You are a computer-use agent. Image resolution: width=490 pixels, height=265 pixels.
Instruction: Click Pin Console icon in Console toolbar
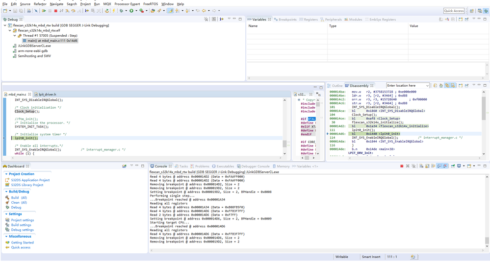pos(453,166)
